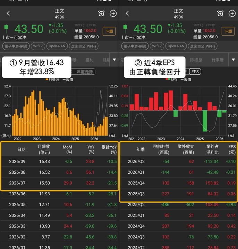Viewport: 238px width, 249px height.
Task: Tap the back arrow in right panel
Action: point(127,13)
